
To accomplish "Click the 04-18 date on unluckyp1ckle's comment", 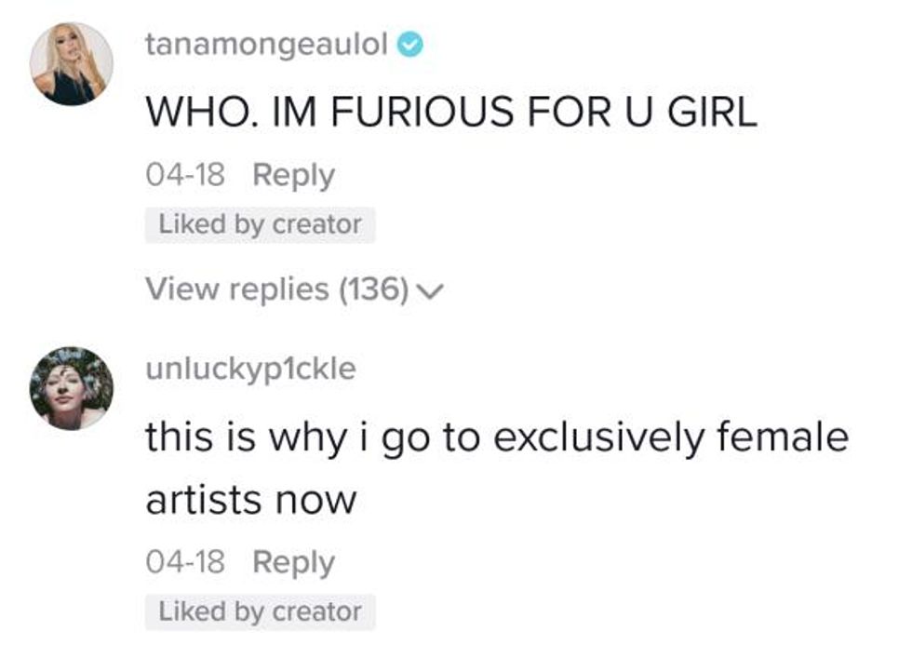I will coord(186,562).
